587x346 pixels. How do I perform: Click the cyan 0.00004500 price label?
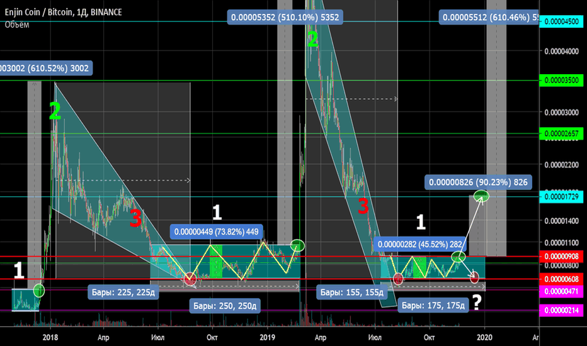tap(561, 21)
